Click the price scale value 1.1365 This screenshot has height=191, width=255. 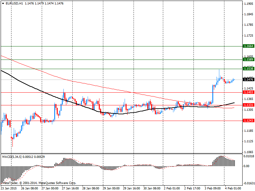pyautogui.click(x=249, y=99)
